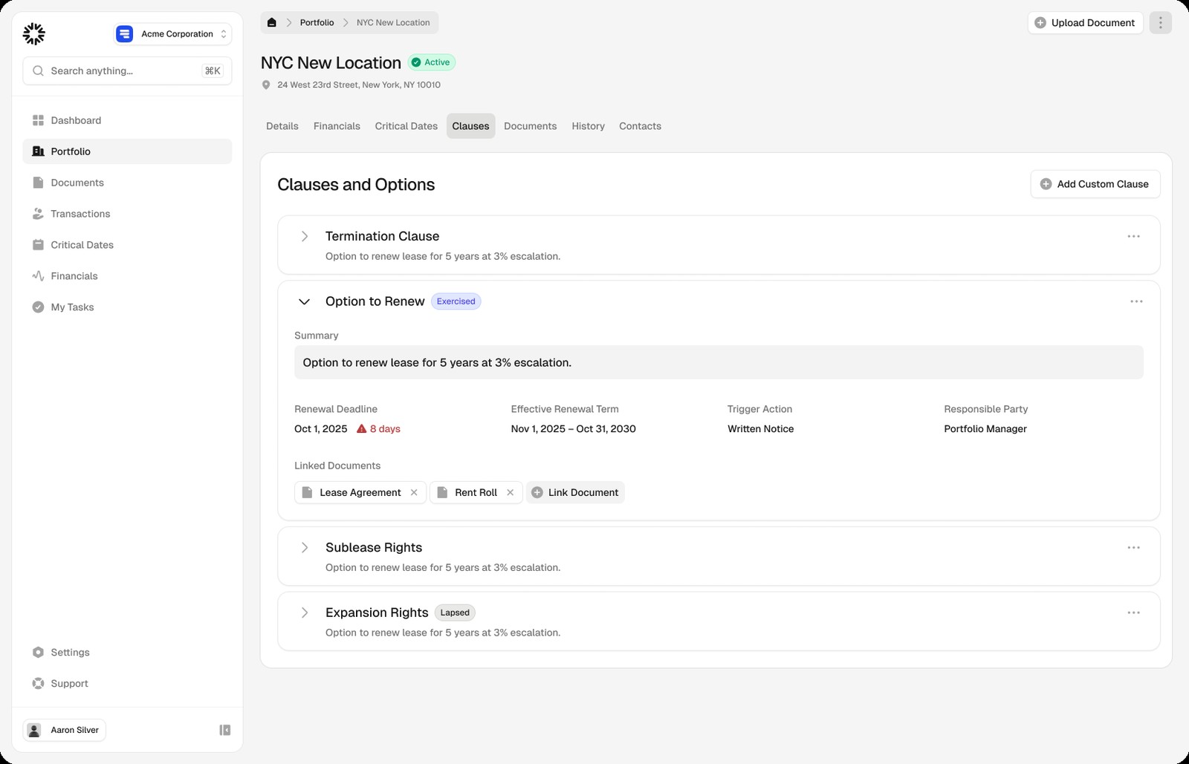Image resolution: width=1189 pixels, height=764 pixels.
Task: Click the Support lifebuoy icon
Action: coord(38,684)
